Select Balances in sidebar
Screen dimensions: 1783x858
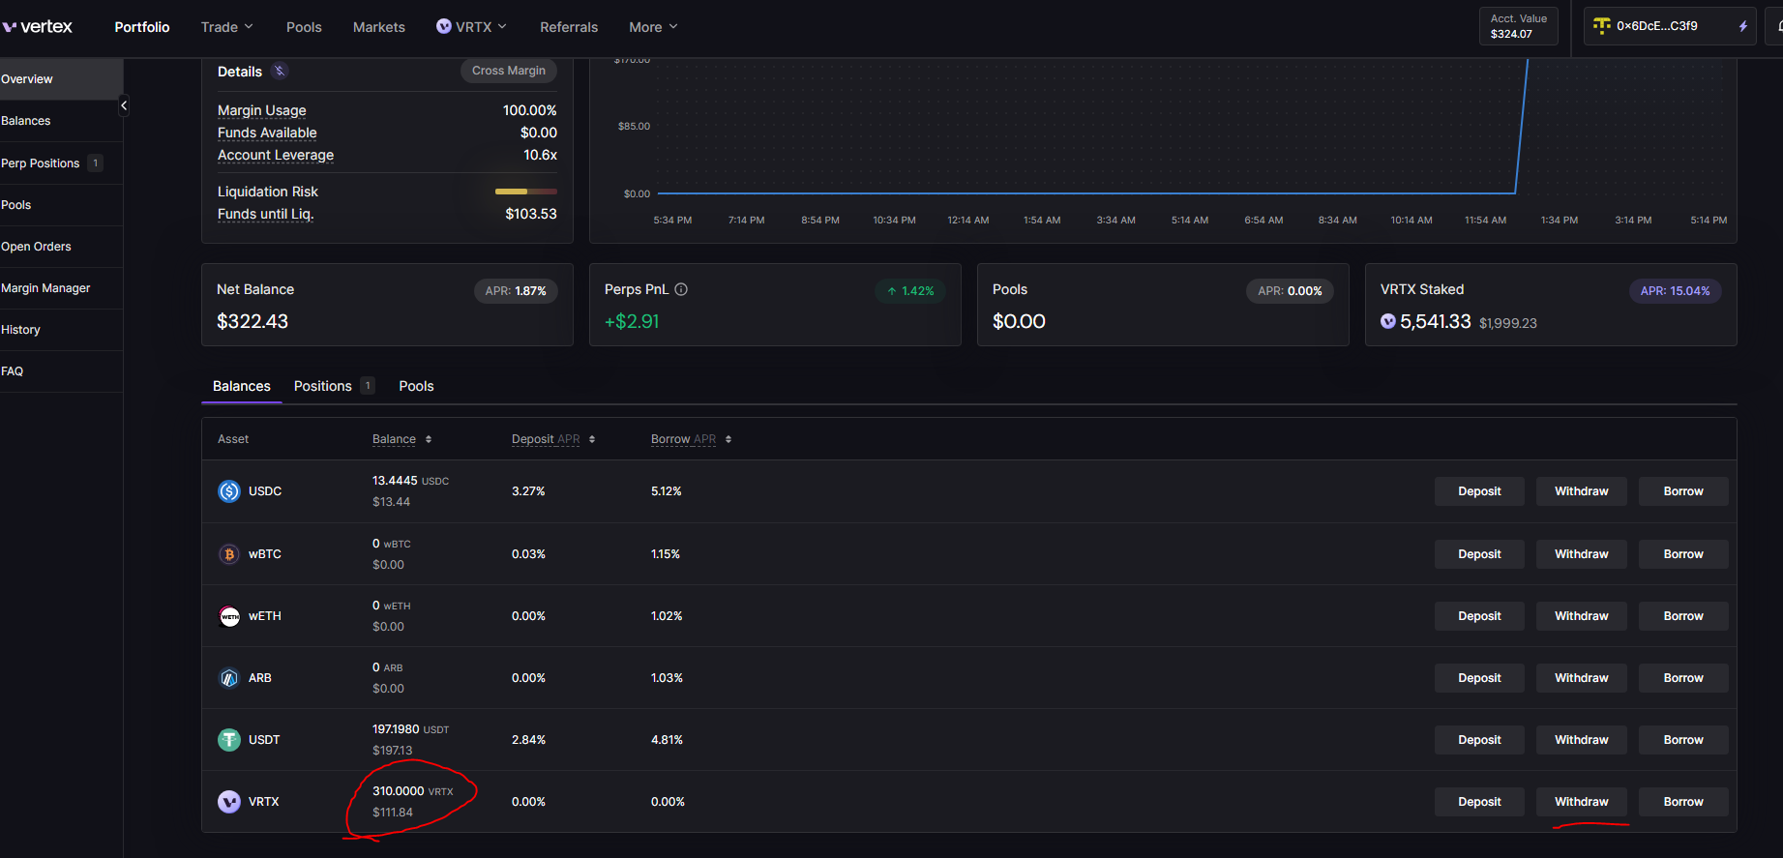click(x=61, y=121)
